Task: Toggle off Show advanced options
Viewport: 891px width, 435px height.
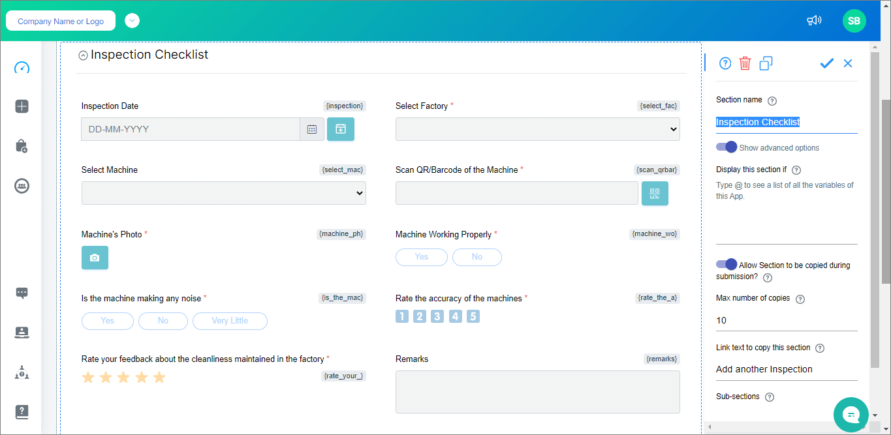Action: click(x=726, y=147)
